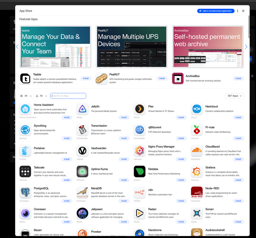Click the ArchiveBox featured app icon
256x238 pixels.
[x=178, y=78]
